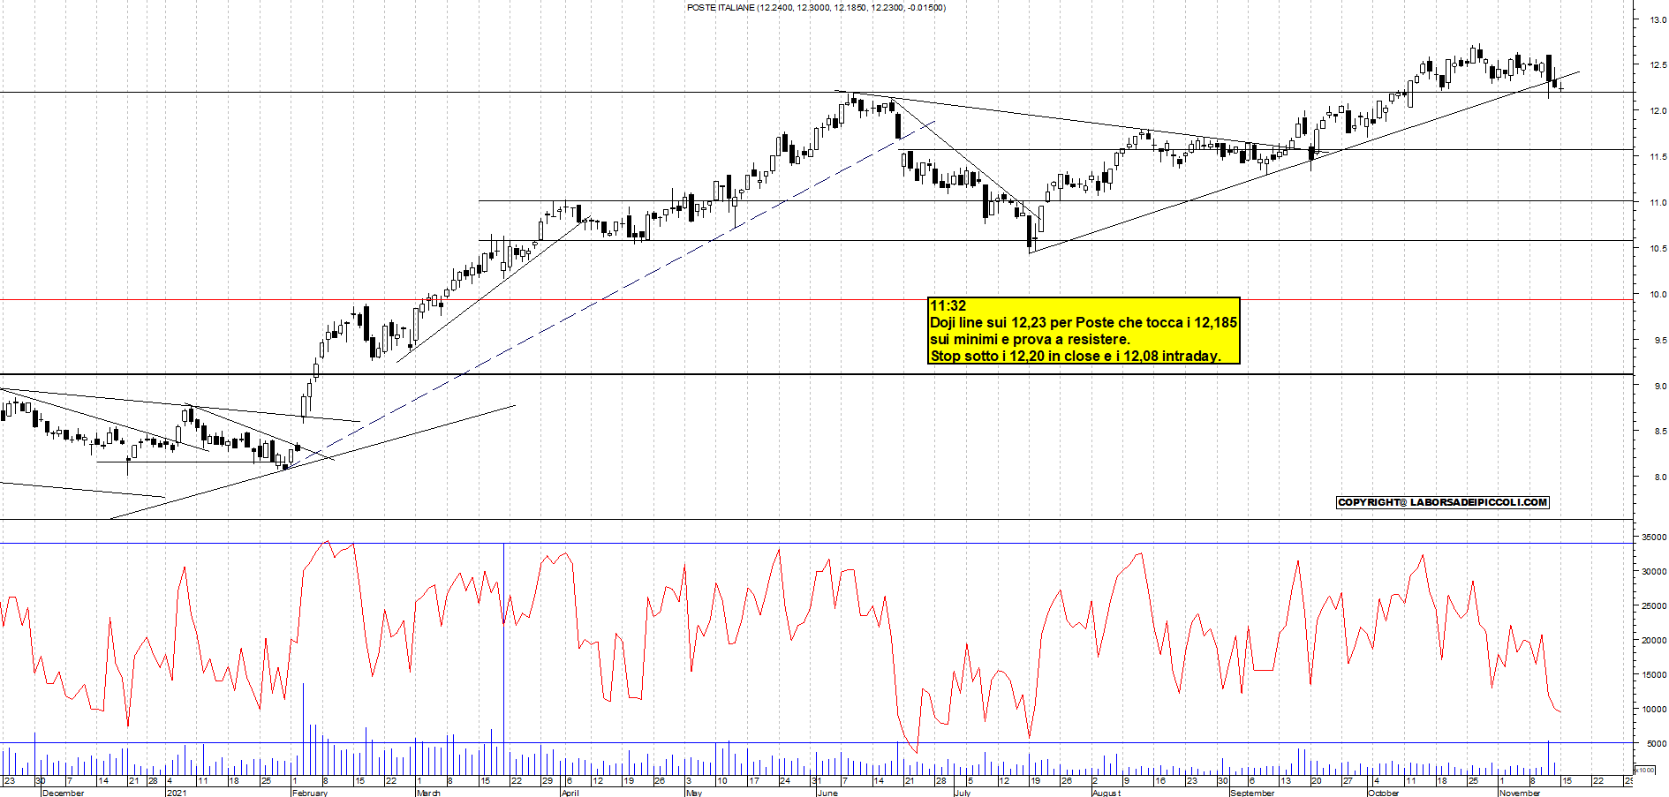
Task: Click the 25000 volume axis label
Action: pyautogui.click(x=1654, y=606)
